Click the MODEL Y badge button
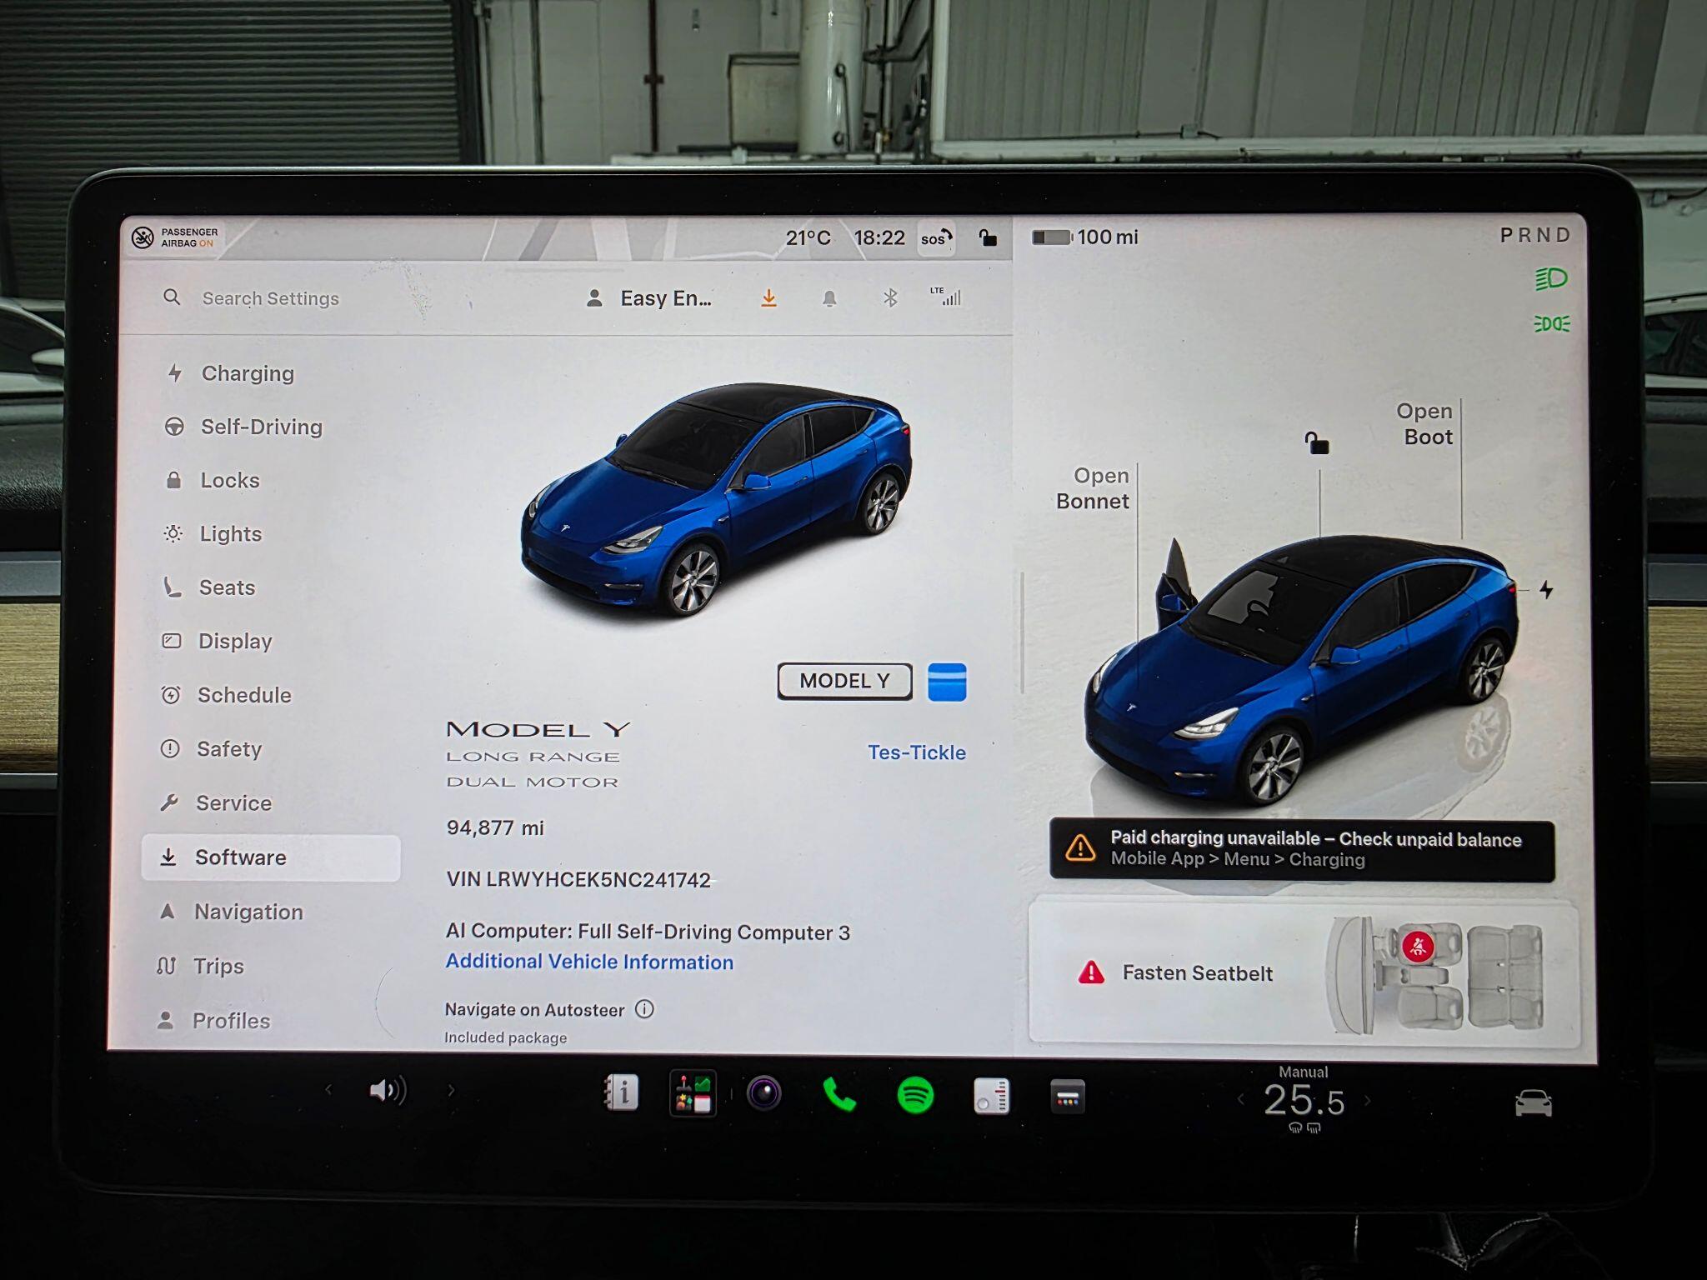Screen dimensions: 1707x1280 tap(844, 681)
